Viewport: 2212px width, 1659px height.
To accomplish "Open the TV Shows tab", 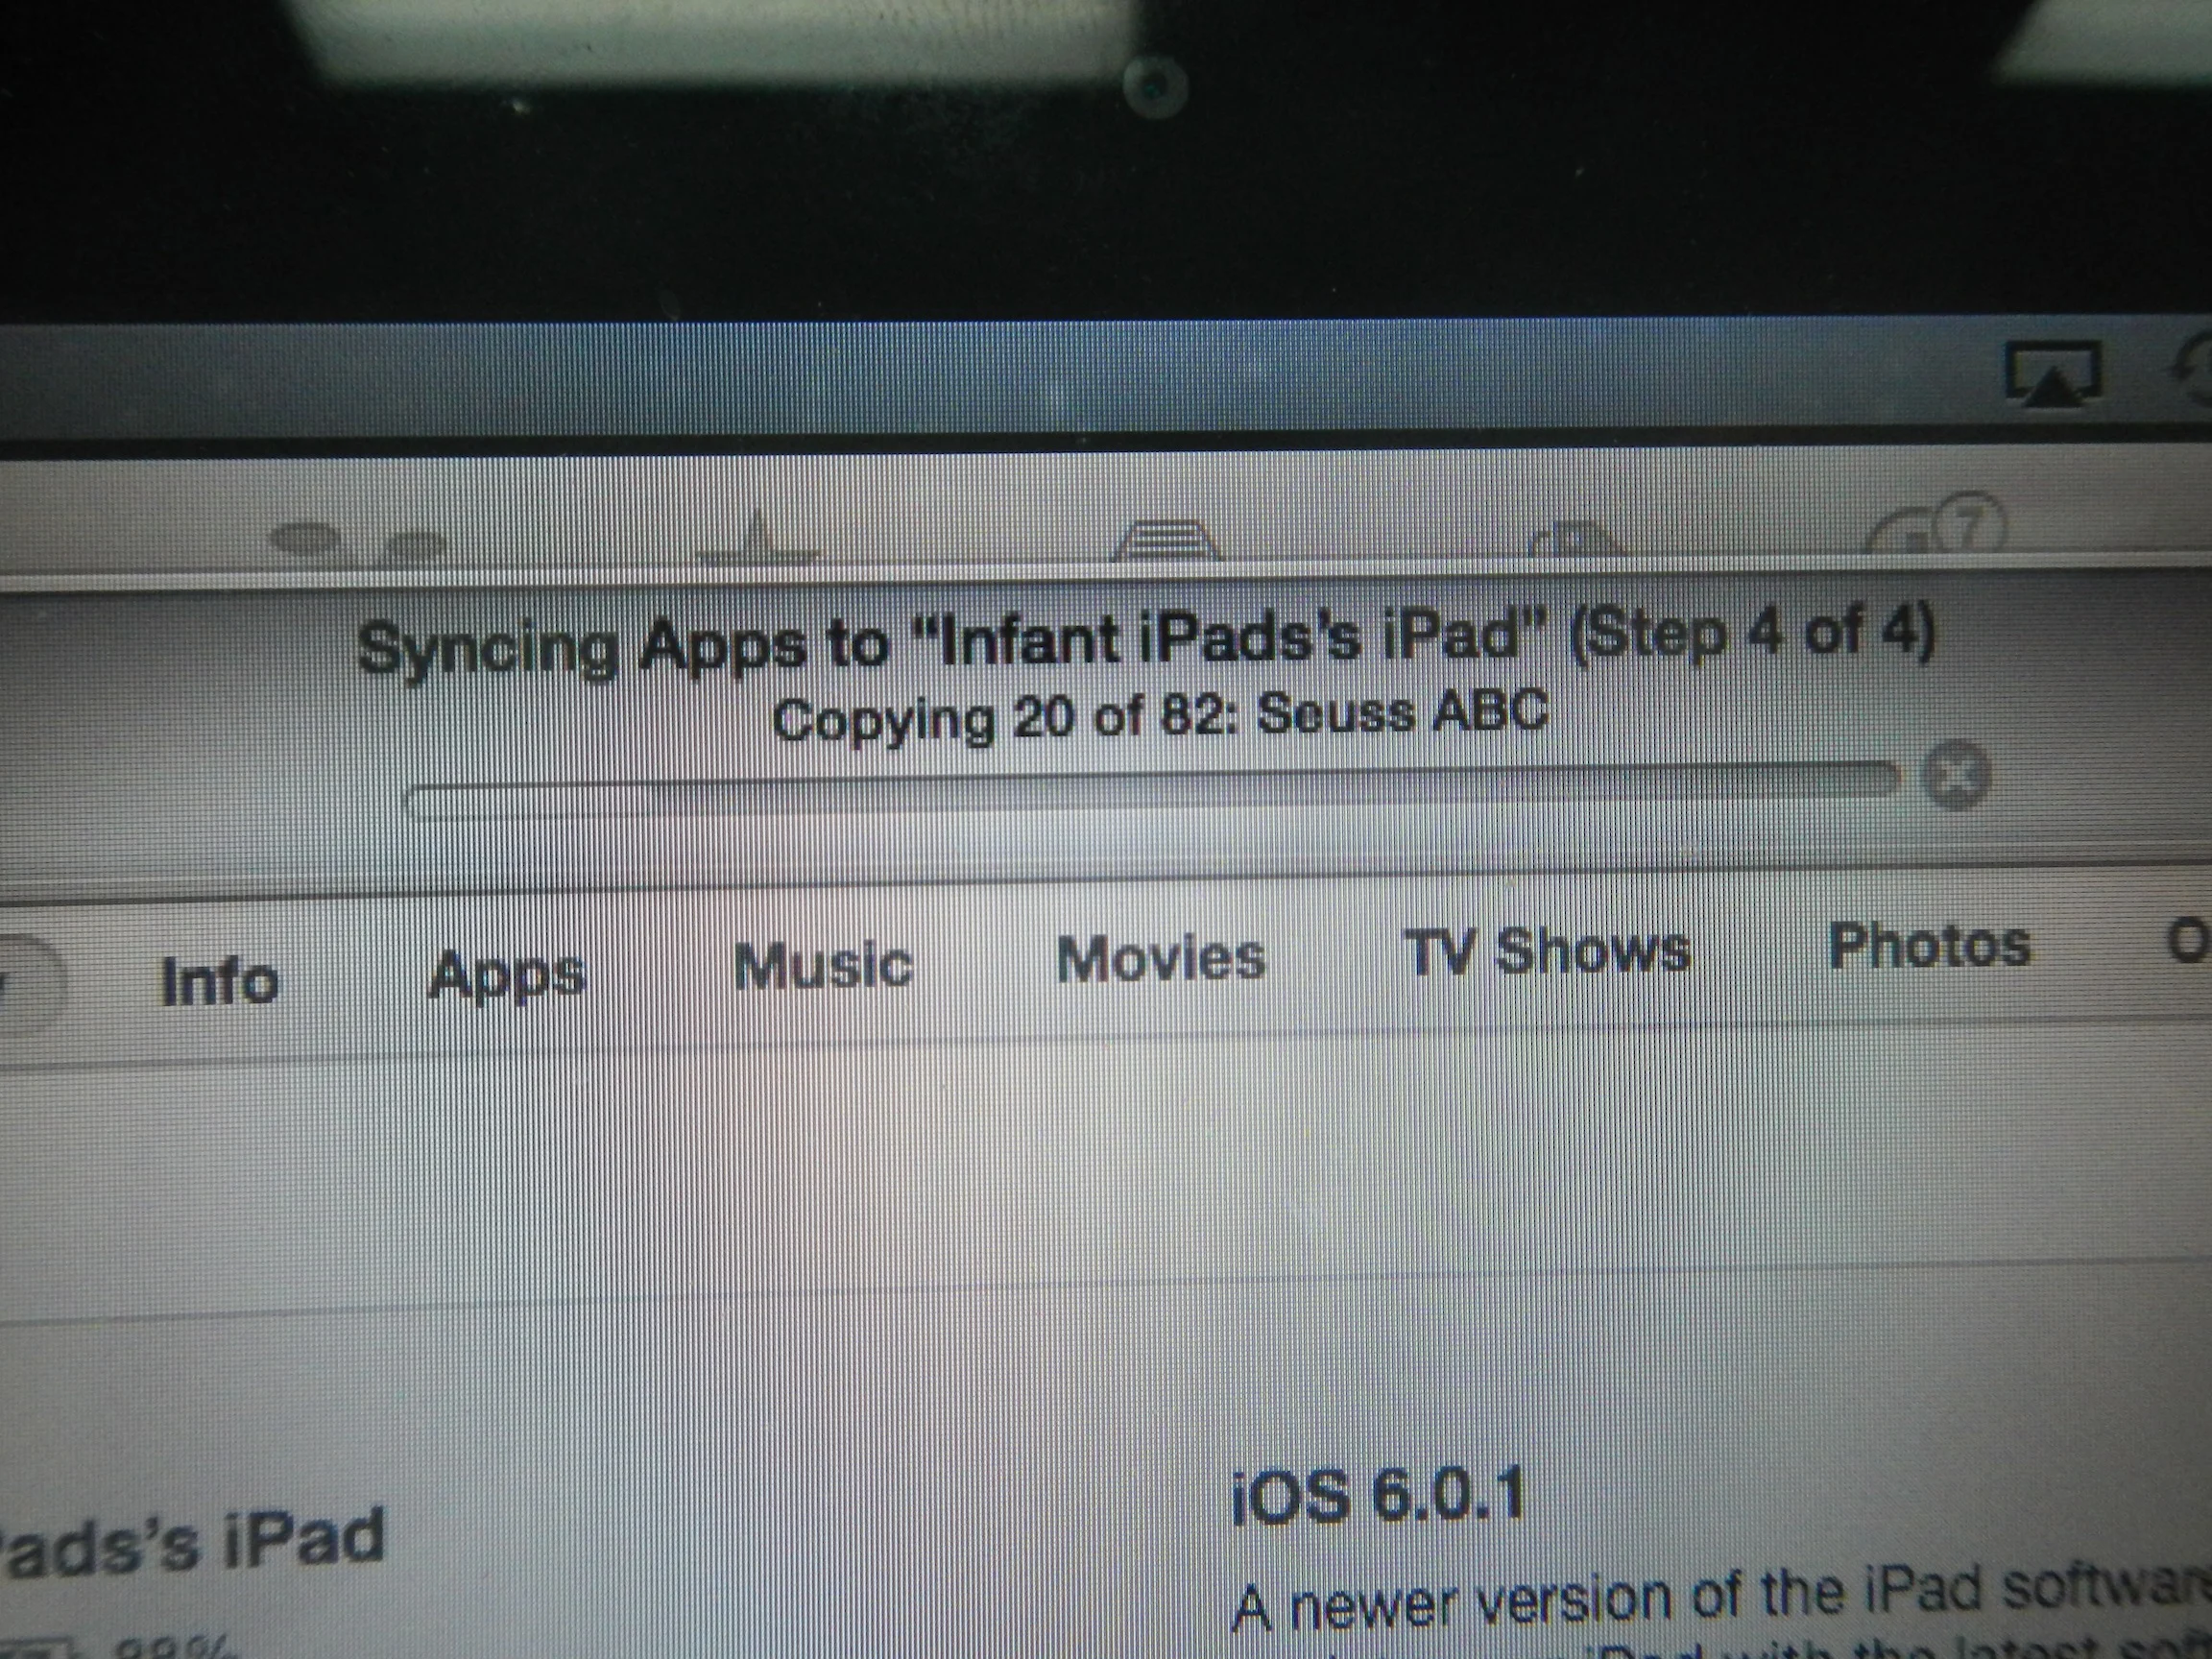I will click(1546, 951).
